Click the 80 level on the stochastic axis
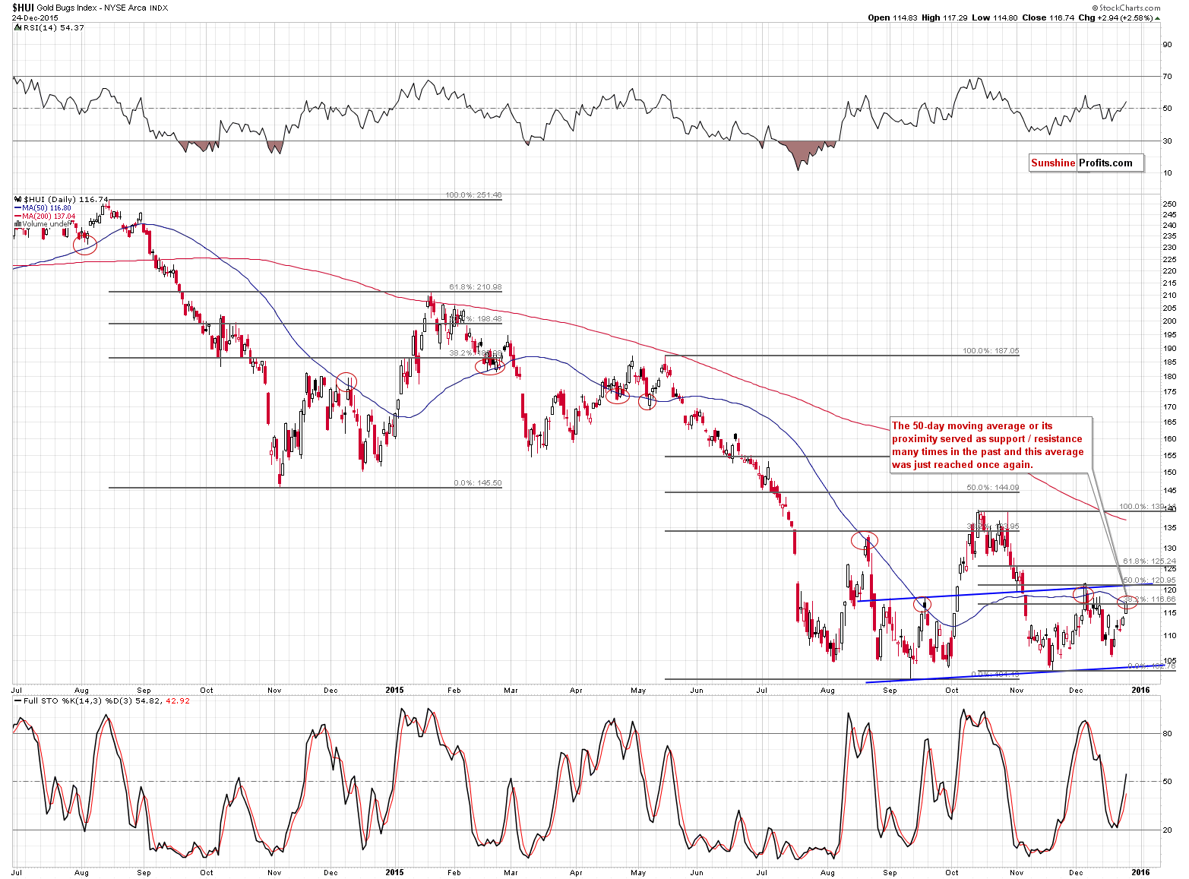The height and width of the screenshot is (879, 1189). pyautogui.click(x=1167, y=733)
